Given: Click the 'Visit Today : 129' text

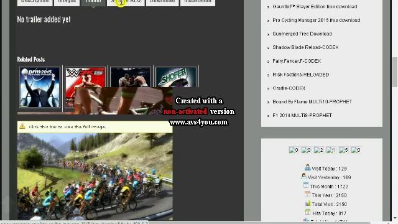Looking at the screenshot, I should 329,169.
